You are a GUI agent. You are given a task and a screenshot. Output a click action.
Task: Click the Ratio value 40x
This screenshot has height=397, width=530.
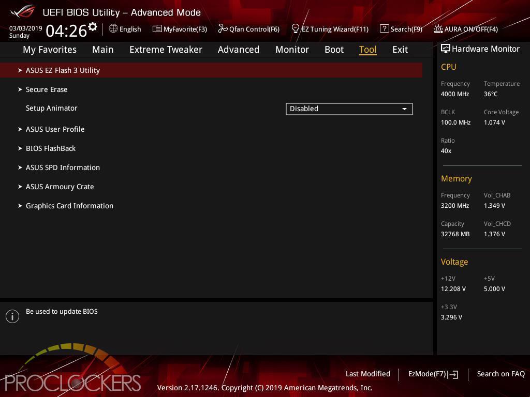pyautogui.click(x=446, y=150)
